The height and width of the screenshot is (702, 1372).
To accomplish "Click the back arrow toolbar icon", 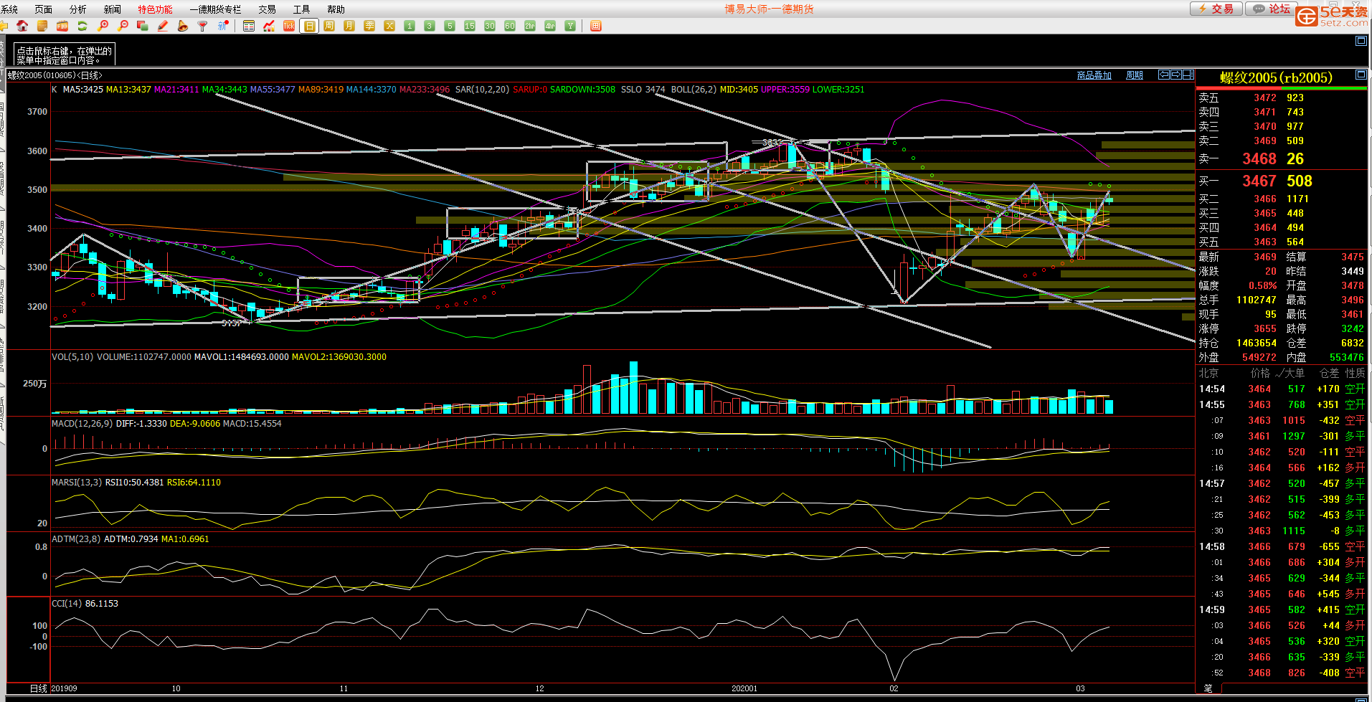I will coord(4,26).
